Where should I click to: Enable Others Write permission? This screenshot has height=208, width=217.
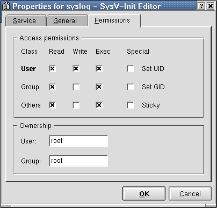coord(76,105)
